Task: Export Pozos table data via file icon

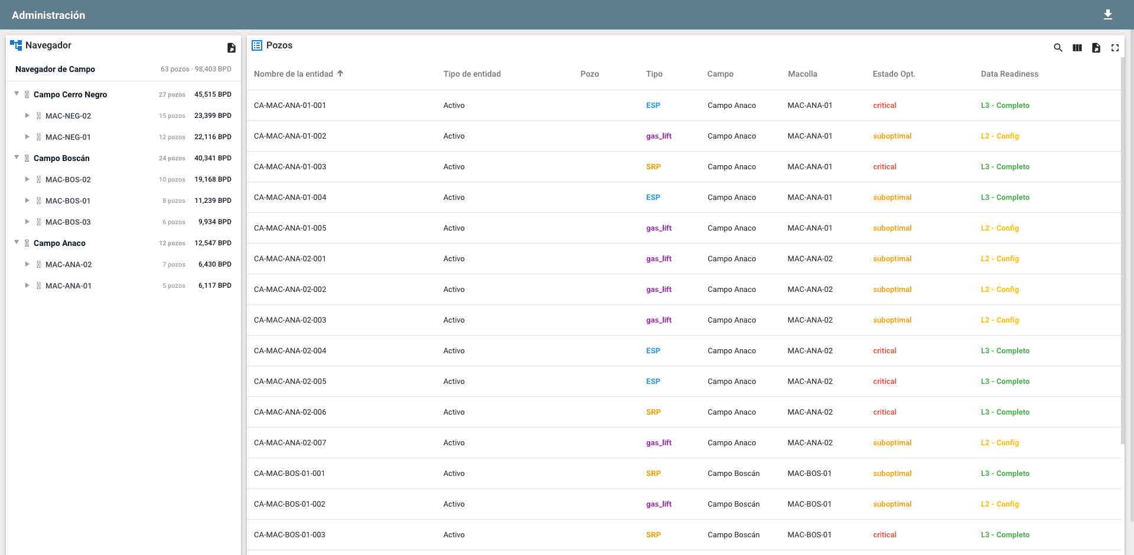Action: 1096,48
